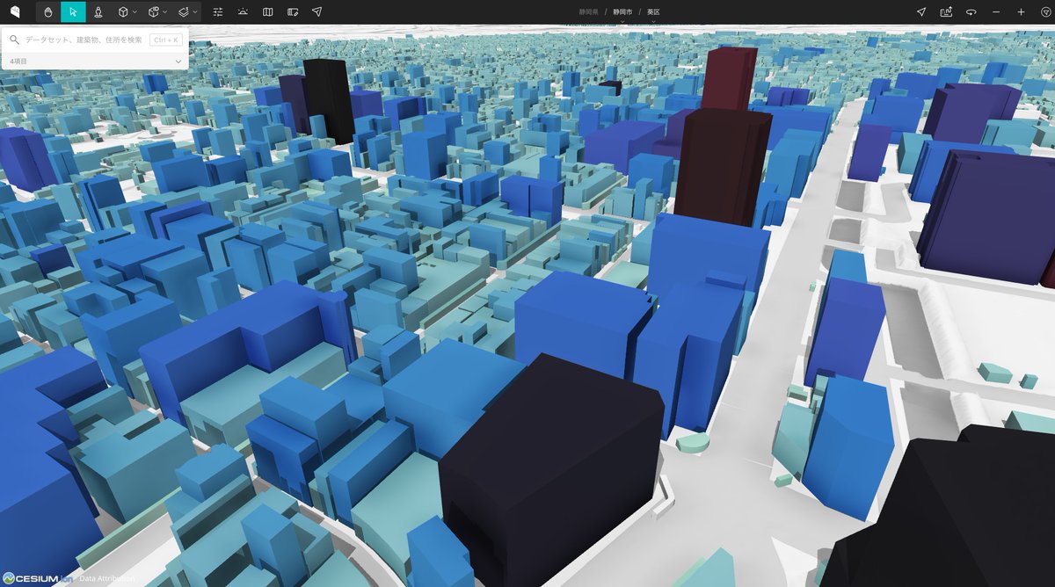The image size is (1055, 587).
Task: Click the Ctrl + K shortcut badge
Action: coord(165,40)
